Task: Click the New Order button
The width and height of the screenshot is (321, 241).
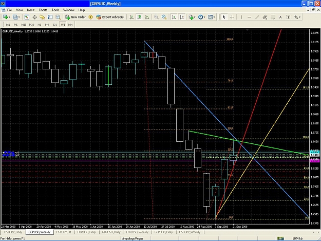Action: pos(75,17)
